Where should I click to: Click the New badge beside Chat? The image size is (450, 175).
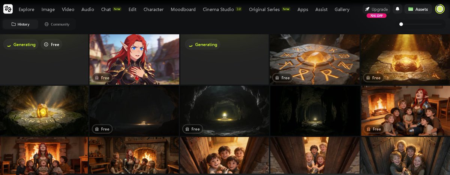click(x=117, y=9)
